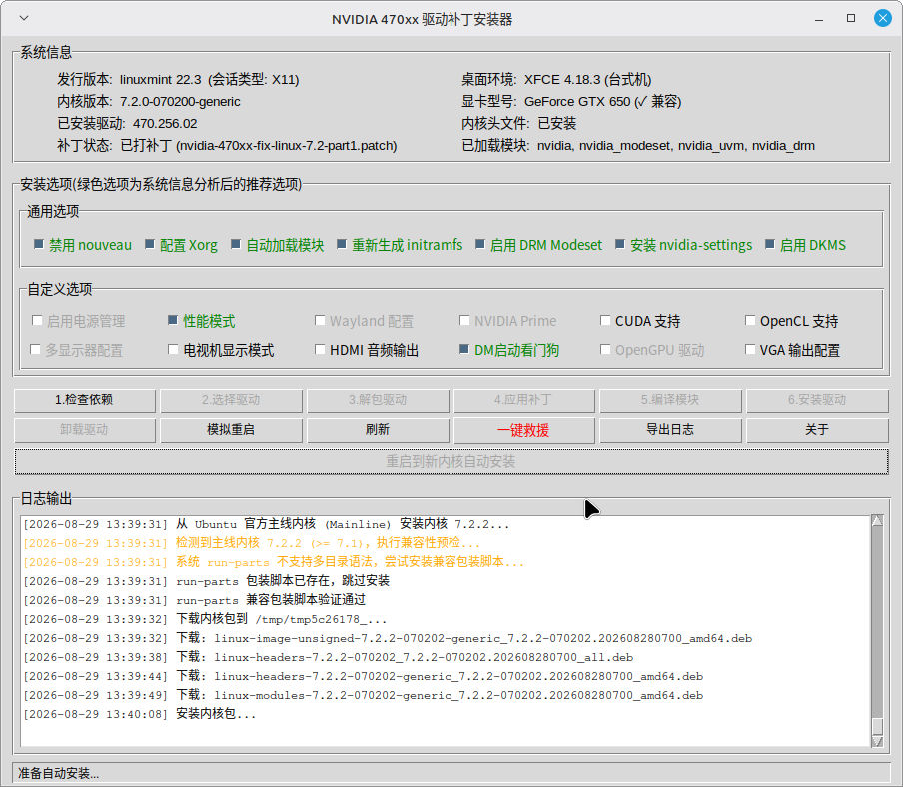Click kernel version 7.2.0-070200-generic text
Image resolution: width=903 pixels, height=787 pixels.
click(180, 102)
